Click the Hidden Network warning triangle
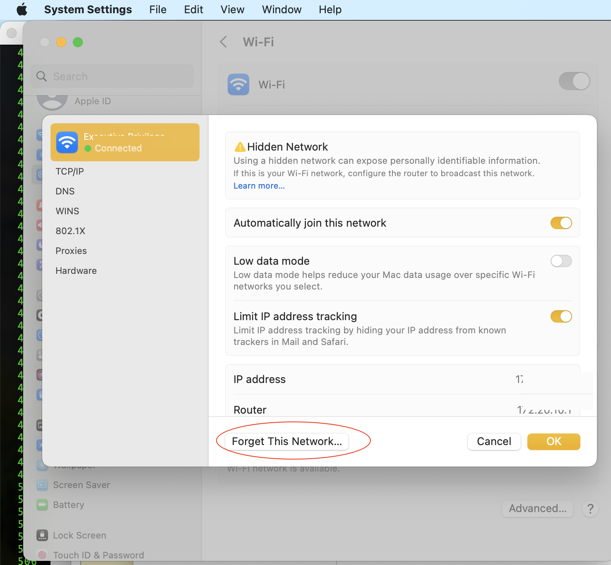Viewport: 611px width, 565px height. click(x=240, y=146)
